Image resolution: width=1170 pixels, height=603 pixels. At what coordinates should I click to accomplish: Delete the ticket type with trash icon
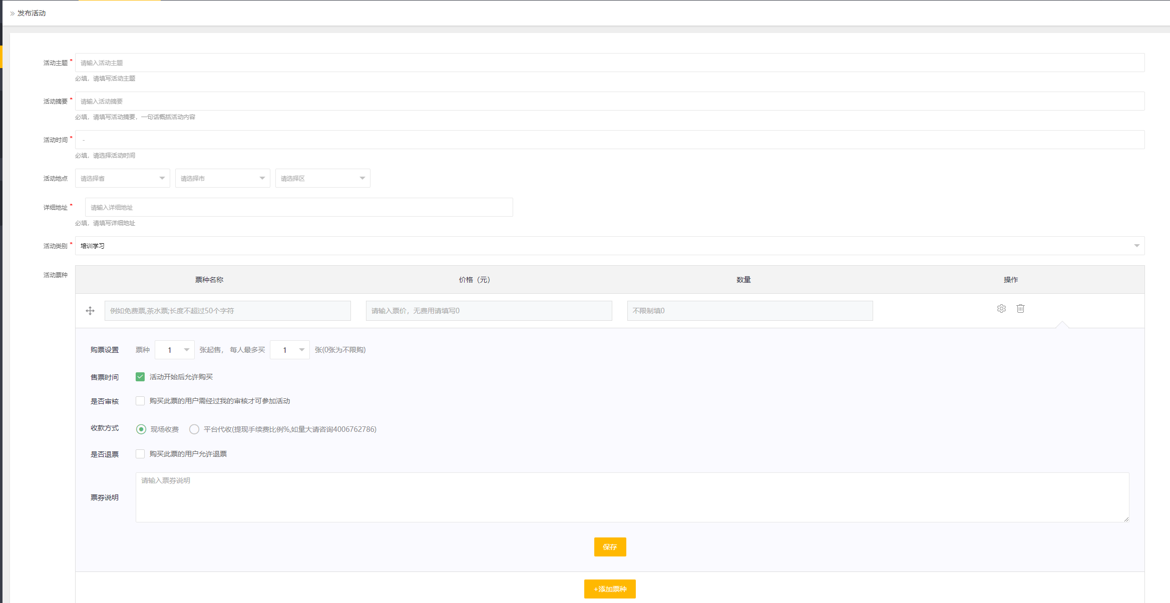[1020, 309]
